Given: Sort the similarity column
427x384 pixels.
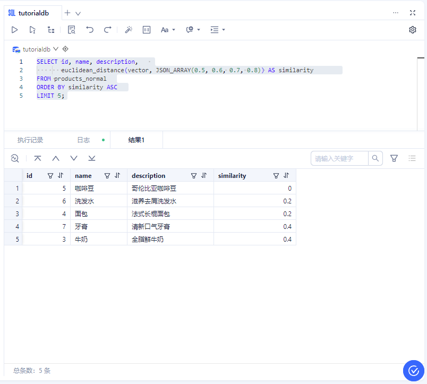Looking at the screenshot, I should point(286,176).
